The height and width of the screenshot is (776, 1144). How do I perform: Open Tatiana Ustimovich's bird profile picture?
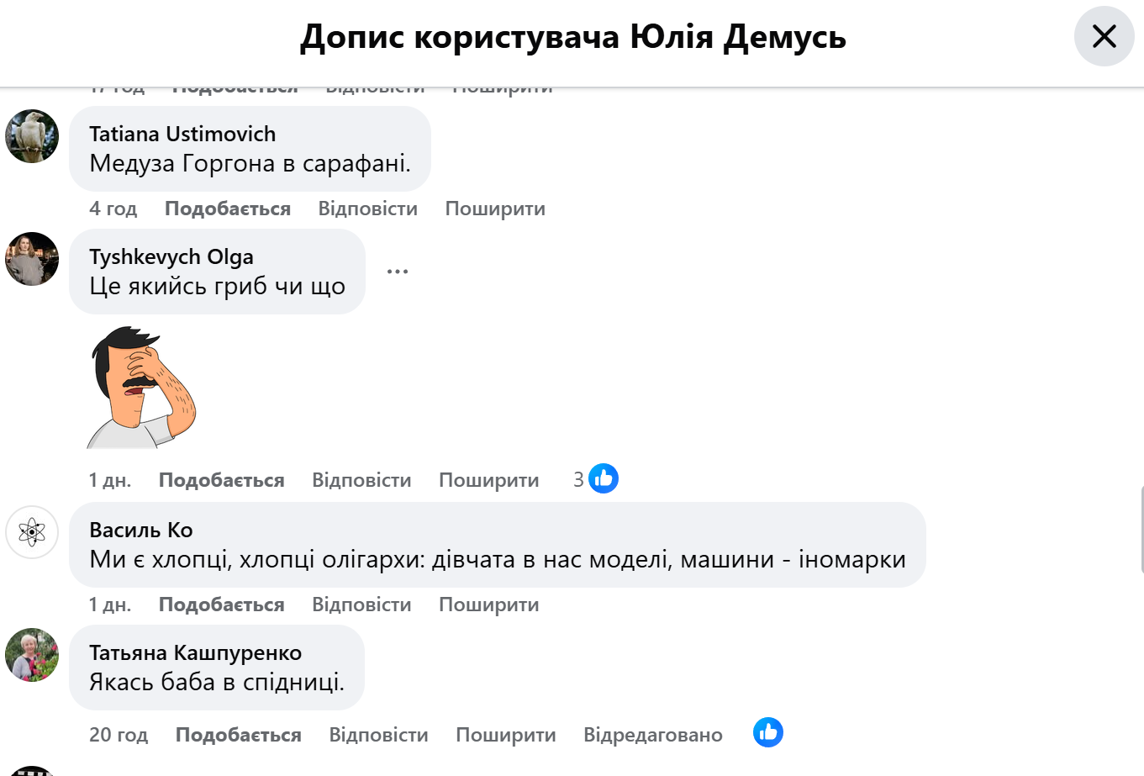(32, 136)
